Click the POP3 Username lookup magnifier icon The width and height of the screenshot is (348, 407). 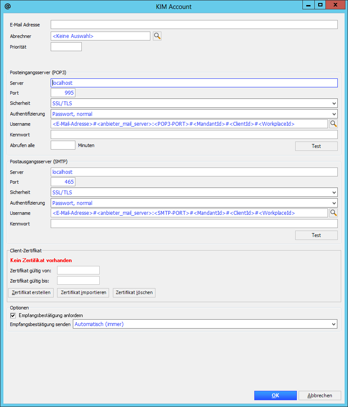pos(334,124)
